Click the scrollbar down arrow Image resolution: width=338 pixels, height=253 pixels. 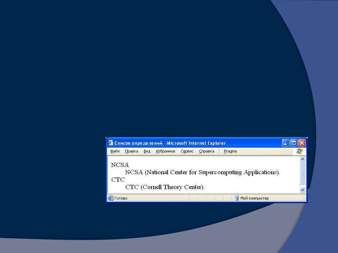click(303, 190)
